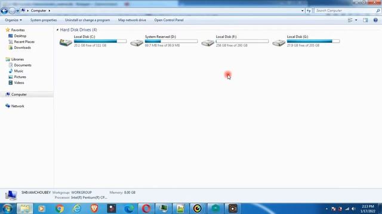Open the Videos library

[x=19, y=83]
